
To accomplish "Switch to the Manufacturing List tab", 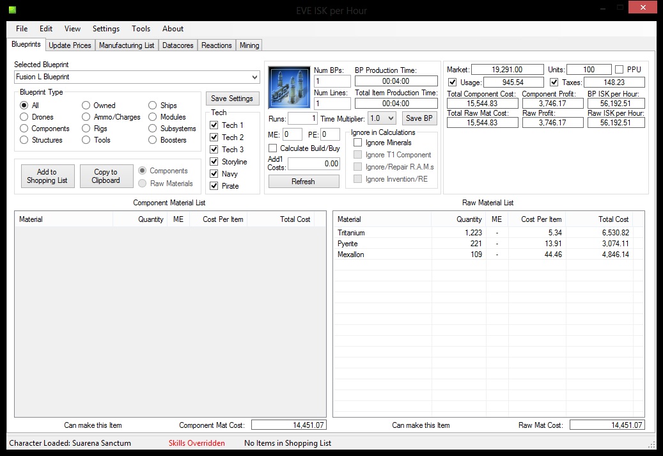I will coord(127,45).
